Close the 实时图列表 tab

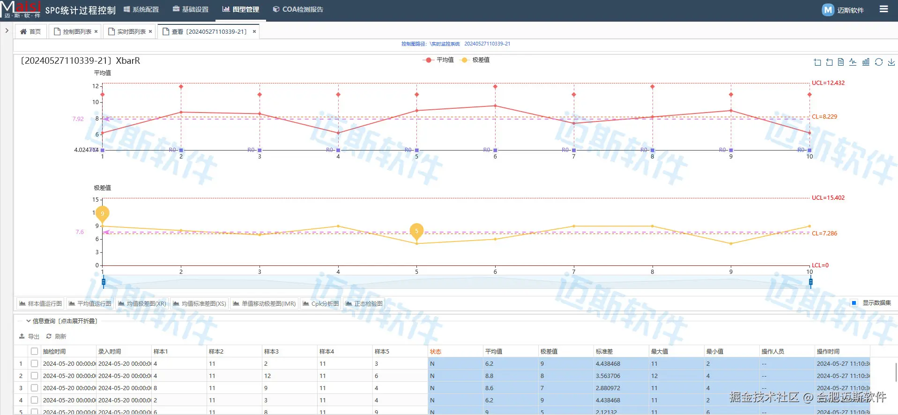[150, 31]
